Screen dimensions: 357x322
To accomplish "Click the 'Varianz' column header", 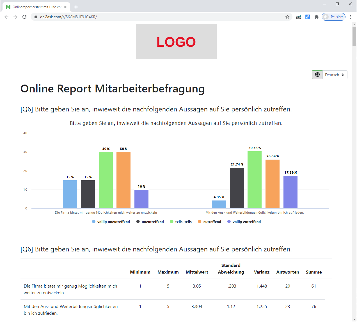I will (x=262, y=272).
